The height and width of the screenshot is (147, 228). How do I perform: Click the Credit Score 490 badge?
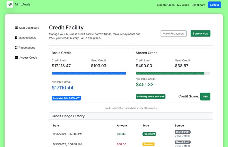[205, 97]
